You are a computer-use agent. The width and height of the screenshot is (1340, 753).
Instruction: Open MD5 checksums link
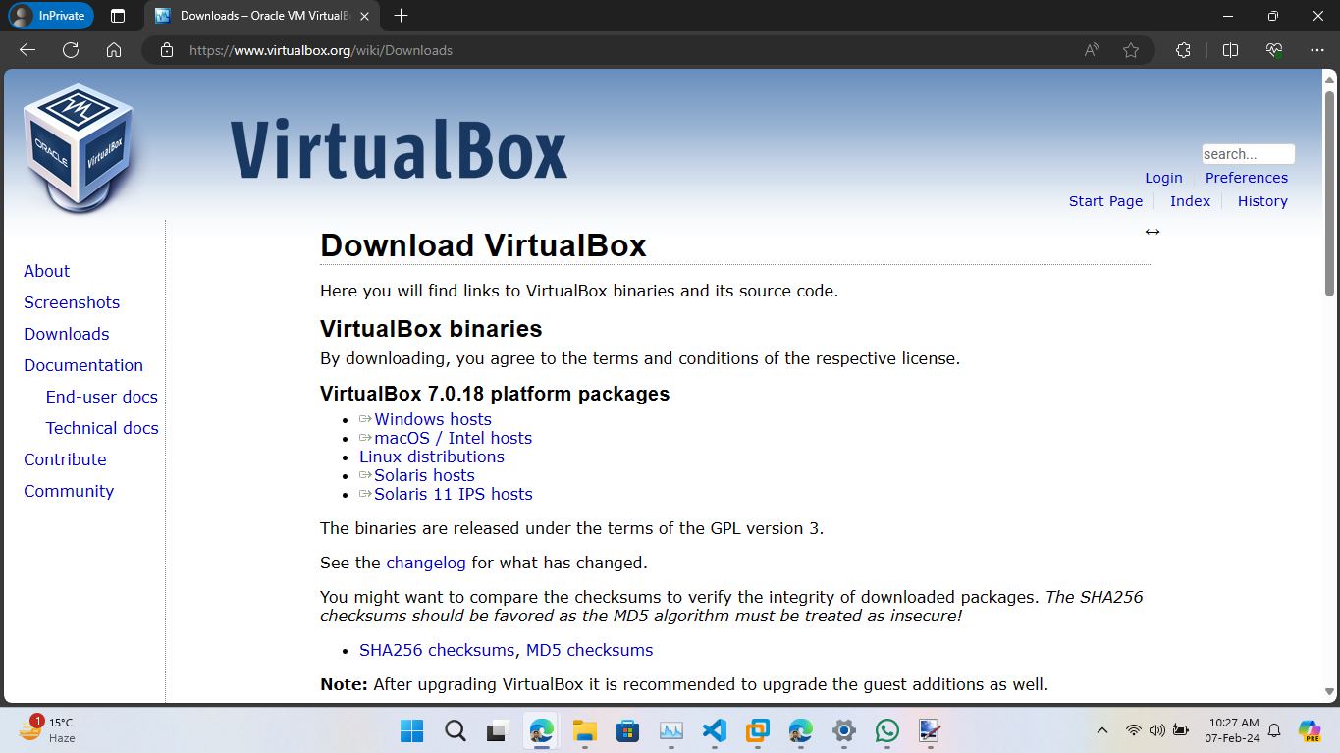click(590, 650)
